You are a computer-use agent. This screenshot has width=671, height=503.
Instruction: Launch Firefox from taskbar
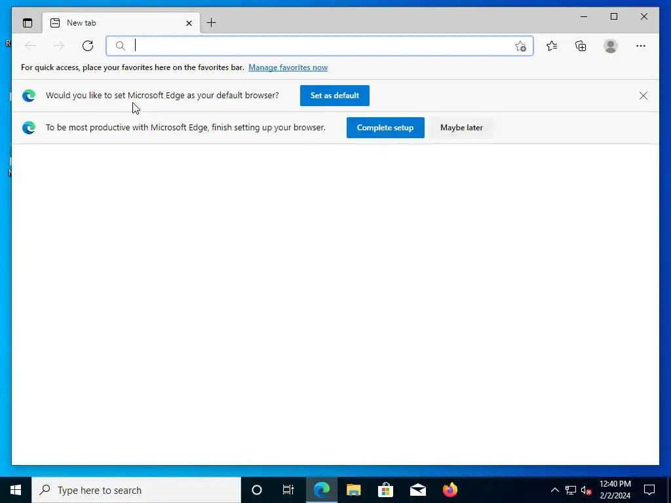[x=450, y=490]
